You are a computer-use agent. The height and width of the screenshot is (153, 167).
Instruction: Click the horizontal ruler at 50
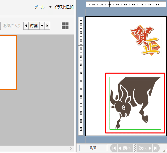click(125, 5)
